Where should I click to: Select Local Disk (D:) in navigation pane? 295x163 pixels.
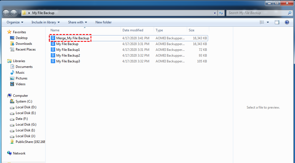26,107
